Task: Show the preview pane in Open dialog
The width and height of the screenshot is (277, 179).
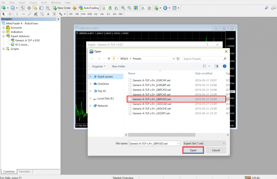Action: (216, 66)
